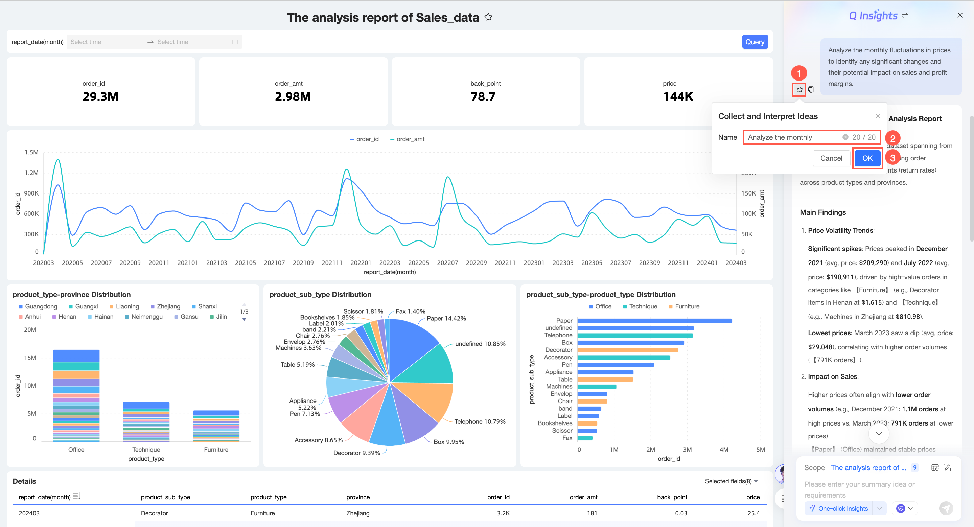The width and height of the screenshot is (974, 527).
Task: Click the swap arrows beside Q Insights
Action: (905, 16)
